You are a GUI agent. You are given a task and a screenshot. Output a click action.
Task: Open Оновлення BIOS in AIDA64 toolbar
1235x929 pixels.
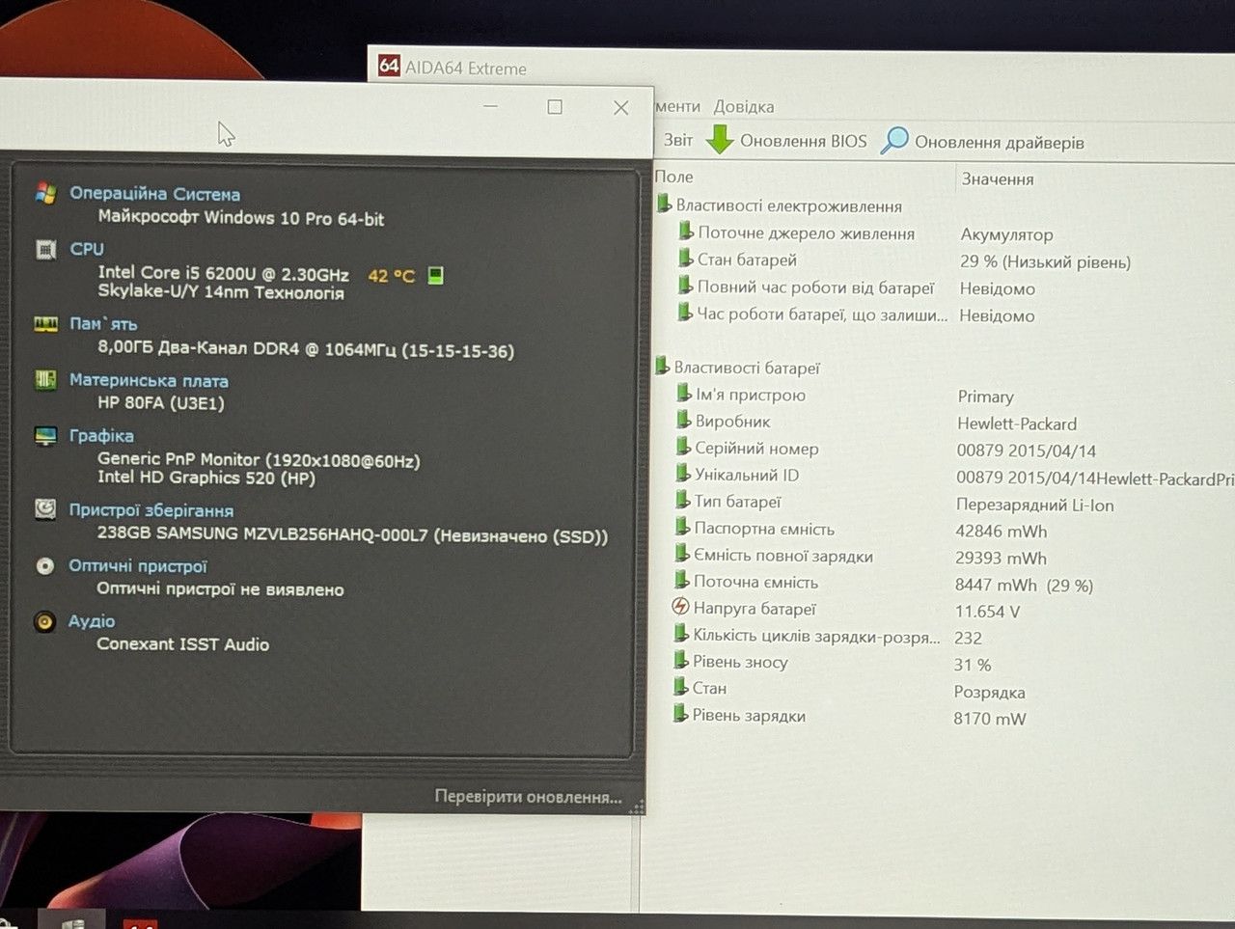coord(803,141)
